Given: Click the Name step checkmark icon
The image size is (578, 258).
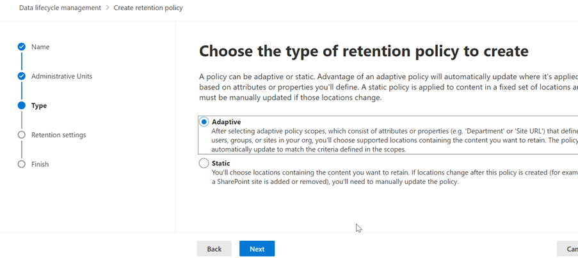Looking at the screenshot, I should tap(22, 47).
